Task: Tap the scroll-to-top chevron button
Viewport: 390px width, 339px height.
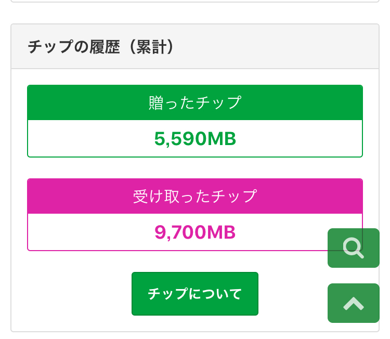Action: pos(353,303)
